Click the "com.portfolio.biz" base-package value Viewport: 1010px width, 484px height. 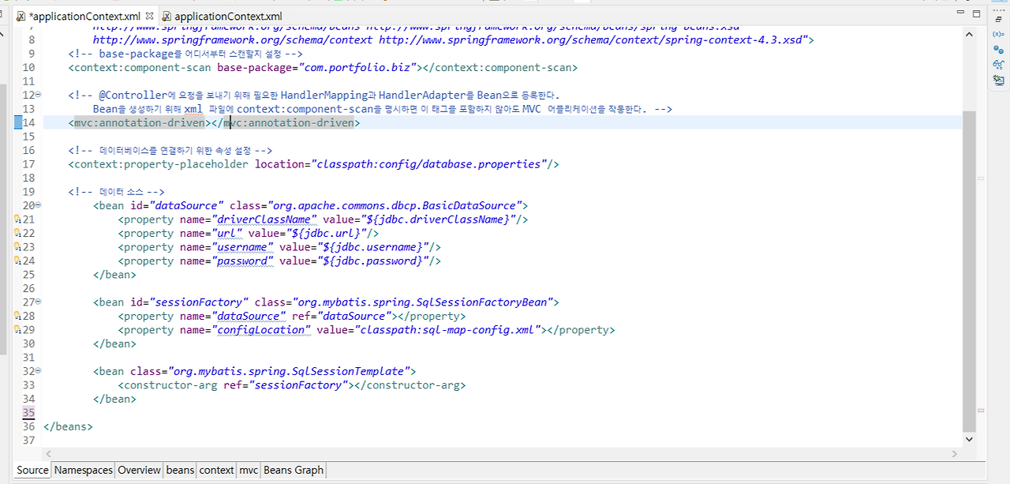(359, 67)
